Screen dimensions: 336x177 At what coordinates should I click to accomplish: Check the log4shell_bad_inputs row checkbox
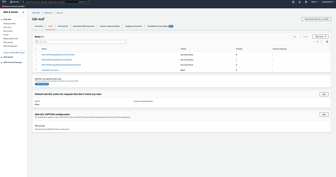click(36, 70)
